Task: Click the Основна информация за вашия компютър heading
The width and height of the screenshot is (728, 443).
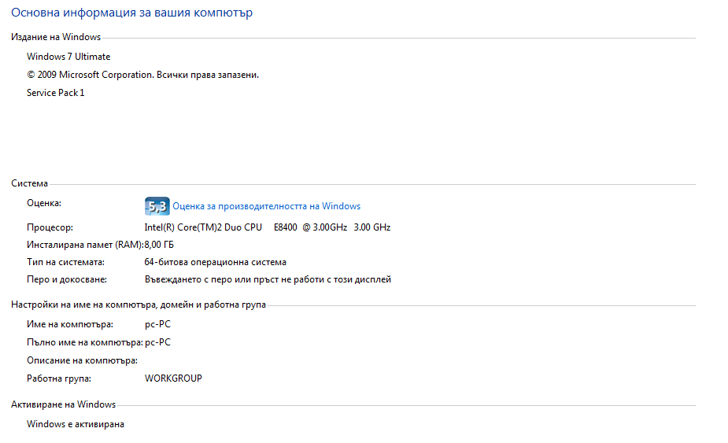Action: (x=132, y=13)
